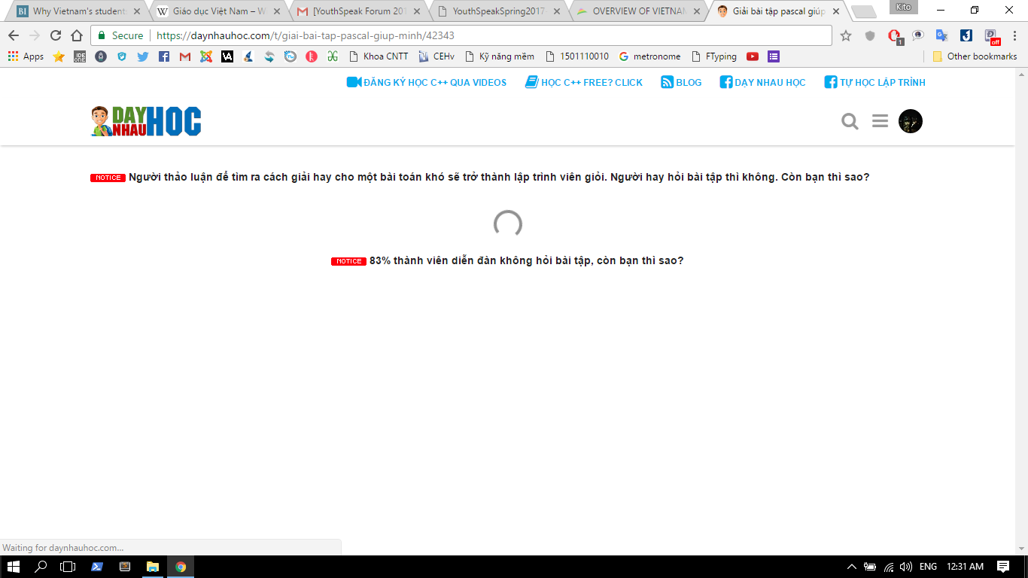This screenshot has height=578, width=1028.
Task: Go back to previous page
Action: [x=14, y=35]
